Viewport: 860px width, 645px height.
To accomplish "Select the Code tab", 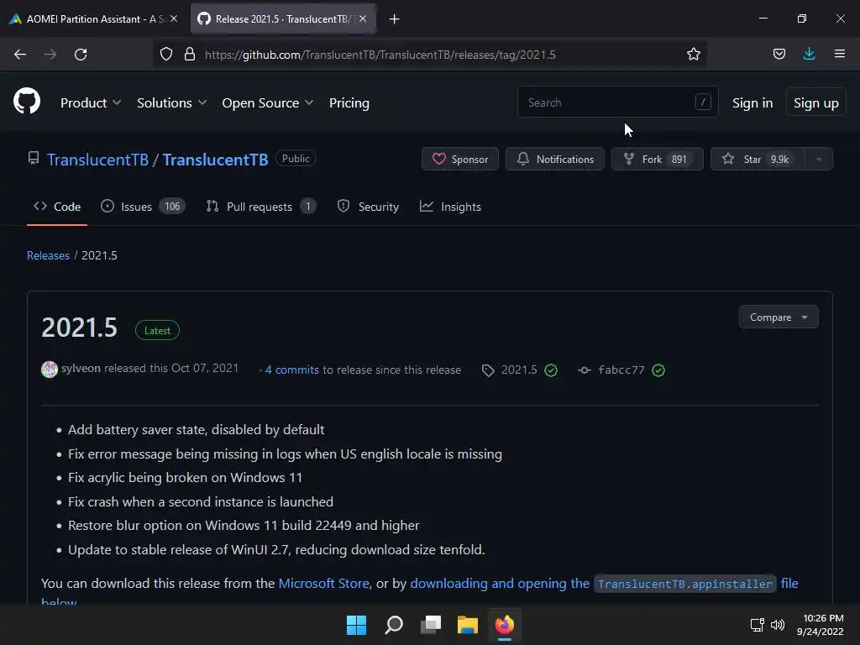I will (57, 207).
